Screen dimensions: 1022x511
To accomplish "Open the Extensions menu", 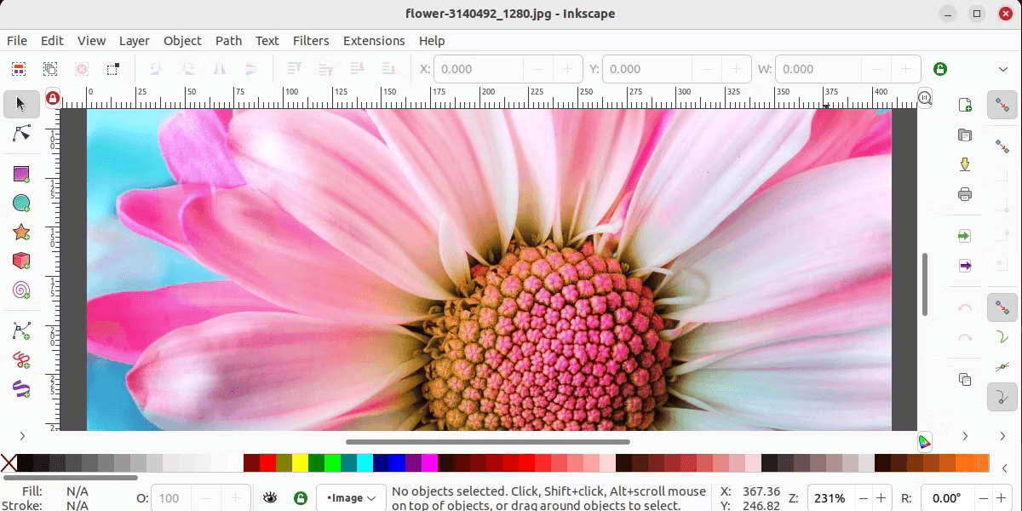I will (x=374, y=40).
